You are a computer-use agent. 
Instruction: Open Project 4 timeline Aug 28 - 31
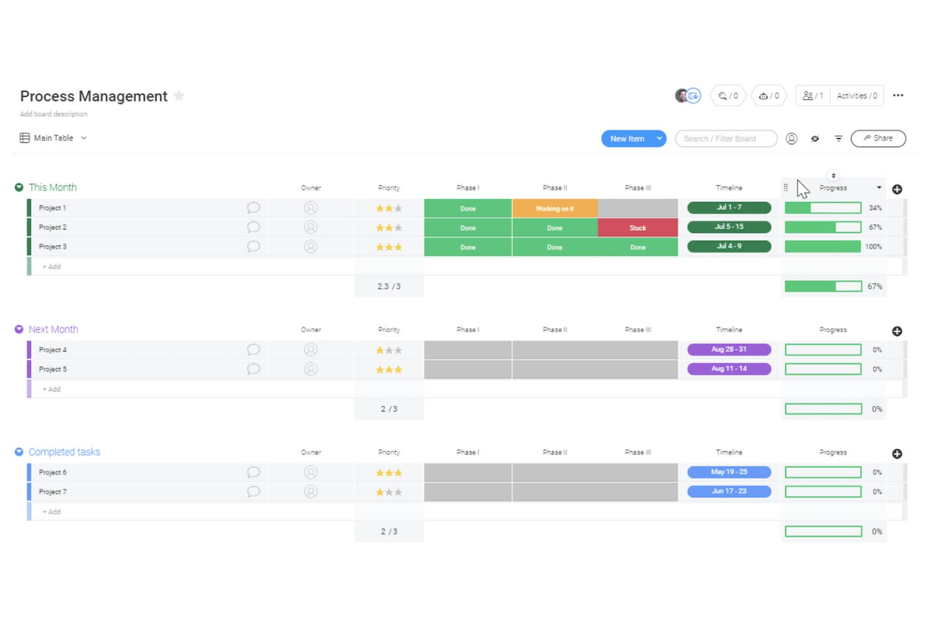coord(729,350)
